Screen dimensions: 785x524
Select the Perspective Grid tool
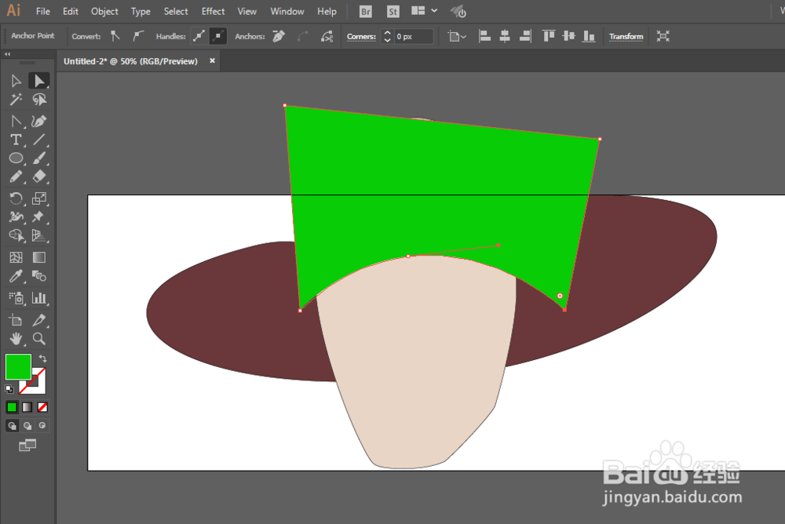click(38, 235)
